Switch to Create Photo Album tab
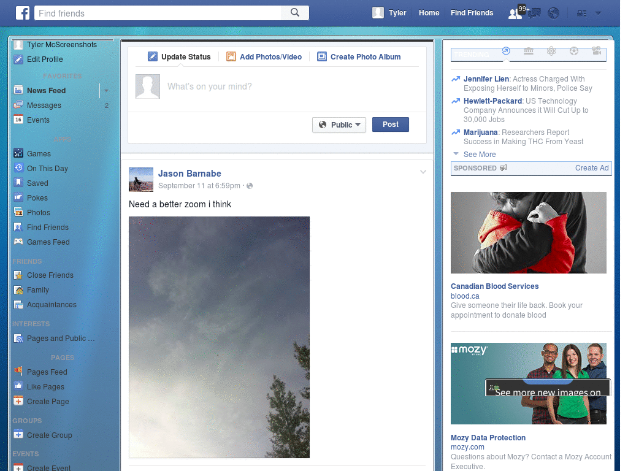 point(364,56)
